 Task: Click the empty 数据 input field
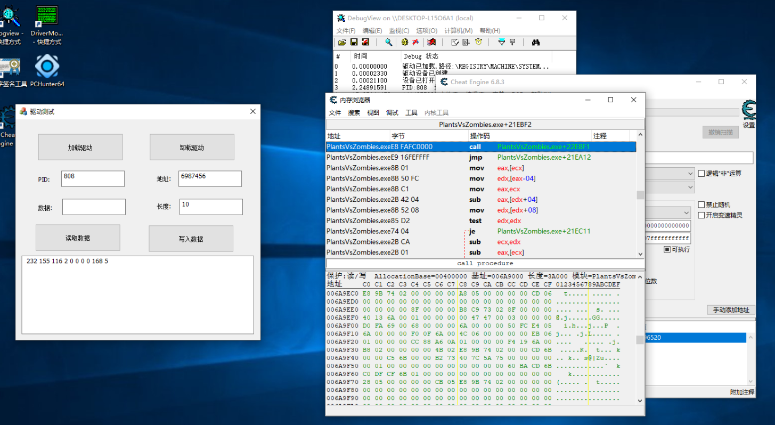pyautogui.click(x=94, y=207)
